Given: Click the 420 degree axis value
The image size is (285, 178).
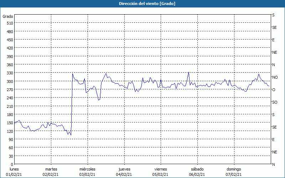Looking at the screenshot, I should [10, 48].
